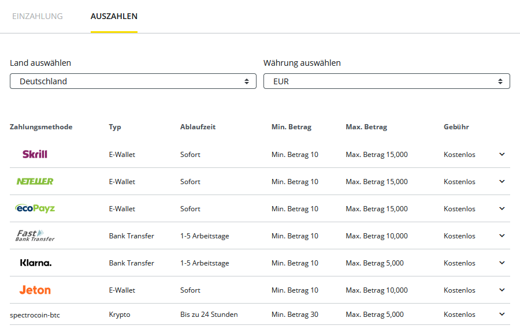Open the Deutschland country dropdown
520x329 pixels.
(133, 81)
